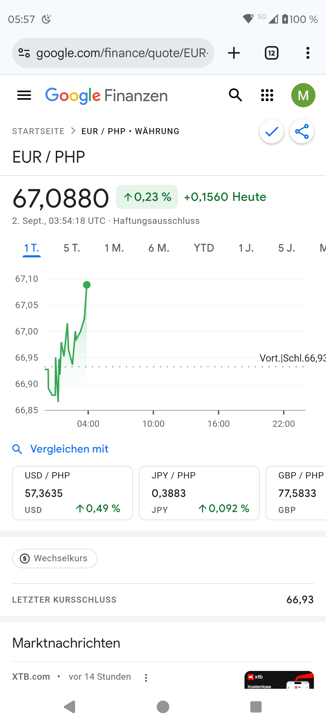Open the browser three-dot overflow menu
Viewport: 326px width, 725px height.
click(x=308, y=53)
